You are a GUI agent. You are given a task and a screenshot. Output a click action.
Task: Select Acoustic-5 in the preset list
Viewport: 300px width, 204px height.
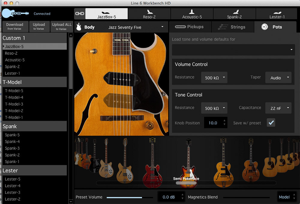pyautogui.click(x=34, y=60)
